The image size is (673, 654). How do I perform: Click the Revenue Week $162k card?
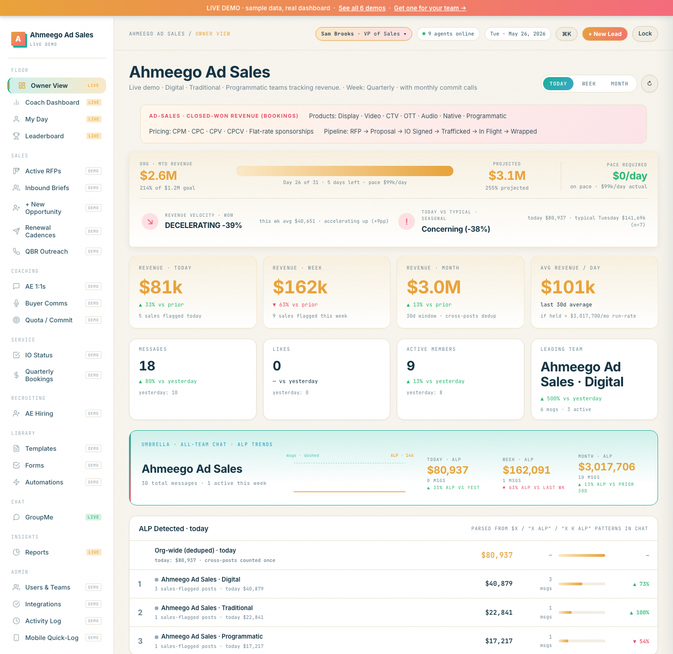tap(327, 292)
